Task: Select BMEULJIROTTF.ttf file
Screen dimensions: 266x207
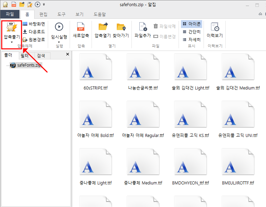Action: pyautogui.click(x=238, y=167)
